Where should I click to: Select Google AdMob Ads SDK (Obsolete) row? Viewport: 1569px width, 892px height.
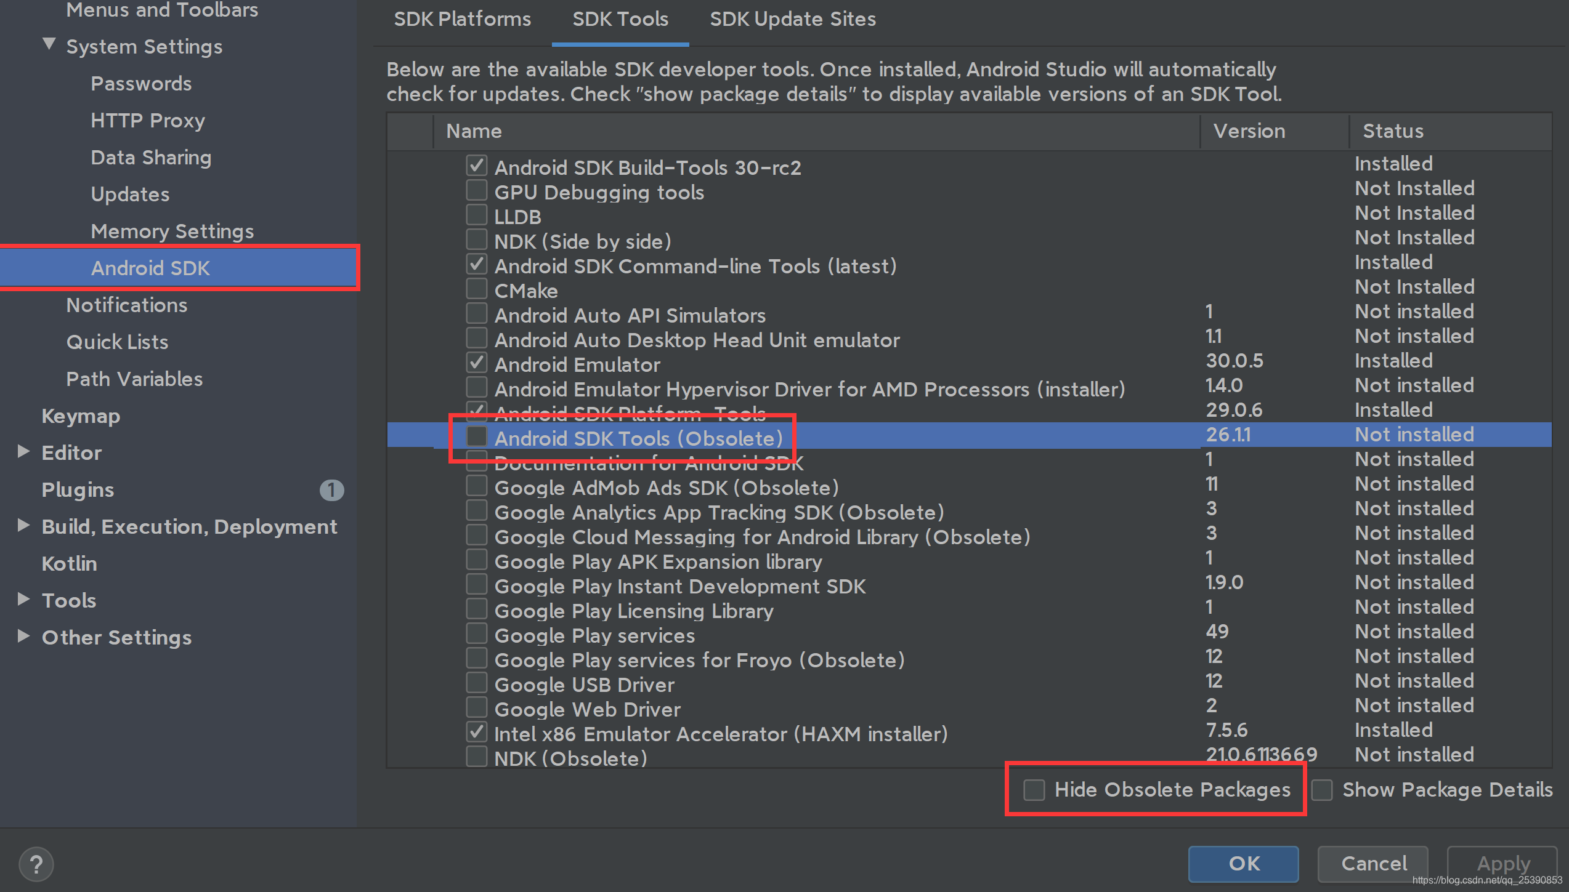click(969, 486)
